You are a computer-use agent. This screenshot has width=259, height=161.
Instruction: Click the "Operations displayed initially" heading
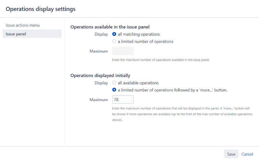(x=100, y=76)
